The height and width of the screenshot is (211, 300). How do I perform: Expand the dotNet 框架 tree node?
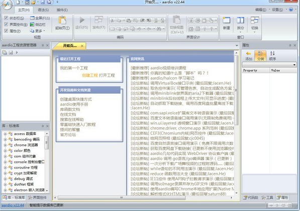[x=5, y=184]
